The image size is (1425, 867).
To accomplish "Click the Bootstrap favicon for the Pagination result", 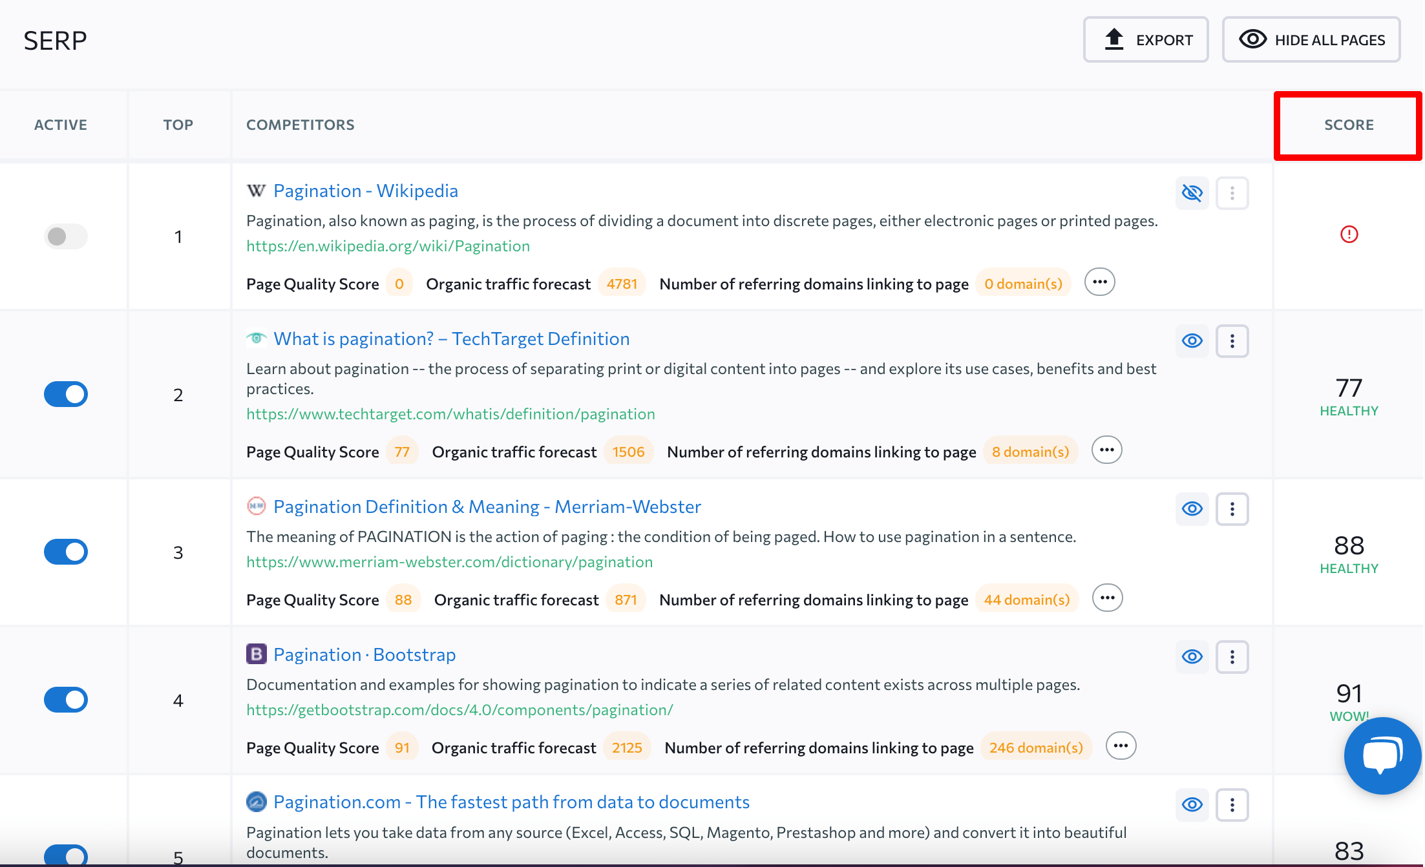I will (256, 654).
